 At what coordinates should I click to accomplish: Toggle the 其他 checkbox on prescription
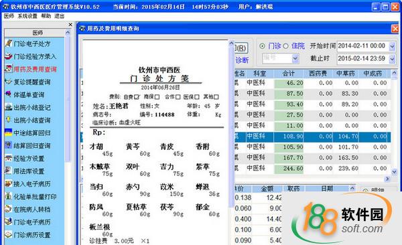[216, 97]
